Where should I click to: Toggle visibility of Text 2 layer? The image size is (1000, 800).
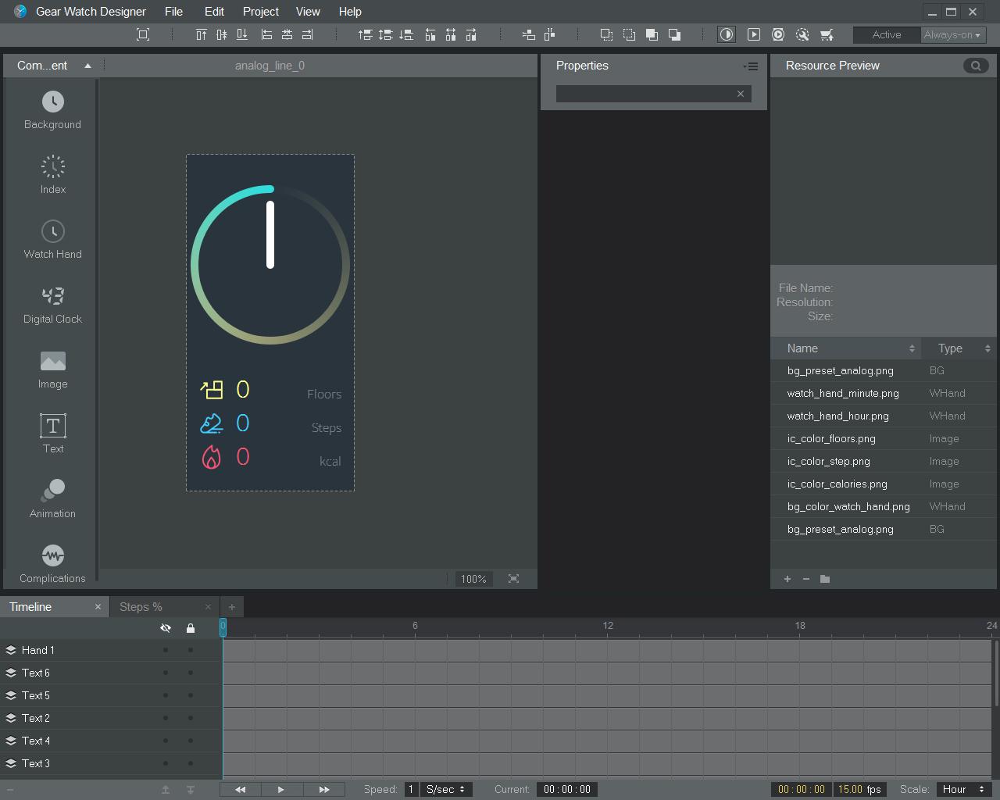tap(166, 718)
